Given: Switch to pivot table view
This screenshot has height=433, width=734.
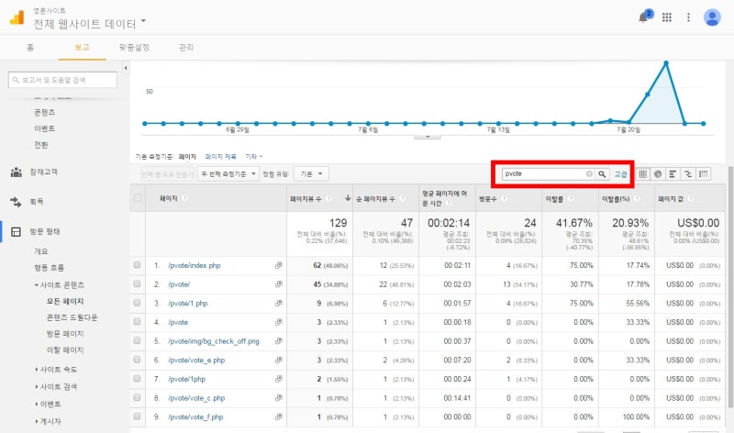Looking at the screenshot, I should [703, 173].
